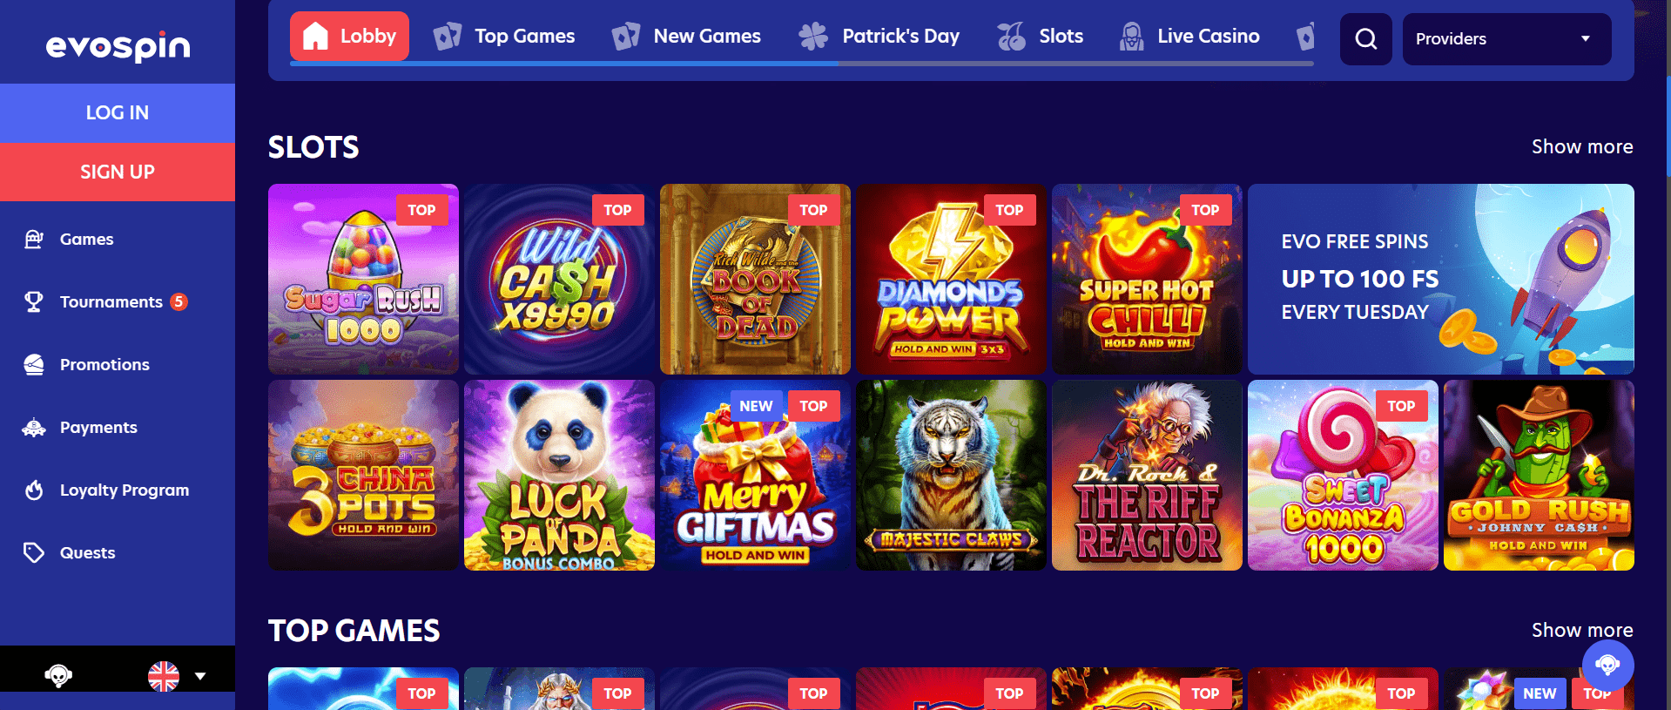The width and height of the screenshot is (1671, 710).
Task: Open Payments via the UFO icon
Action: pos(34,427)
